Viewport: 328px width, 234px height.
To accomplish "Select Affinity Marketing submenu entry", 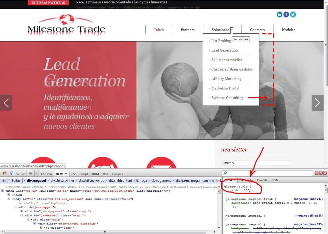I will pyautogui.click(x=226, y=79).
